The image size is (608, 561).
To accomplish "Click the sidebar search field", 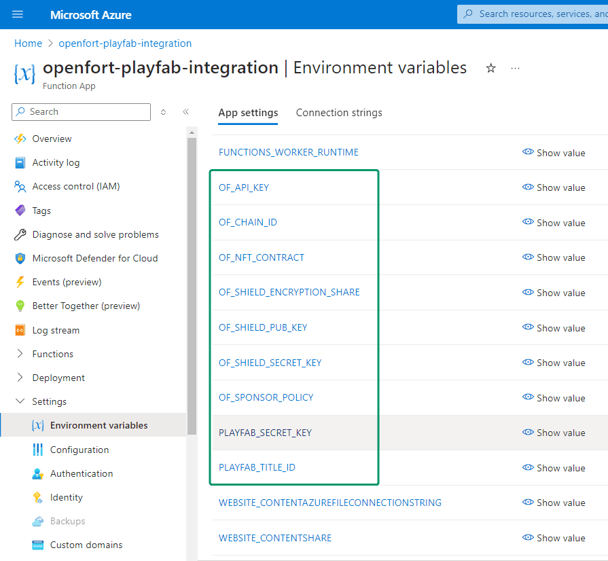I will pos(81,111).
